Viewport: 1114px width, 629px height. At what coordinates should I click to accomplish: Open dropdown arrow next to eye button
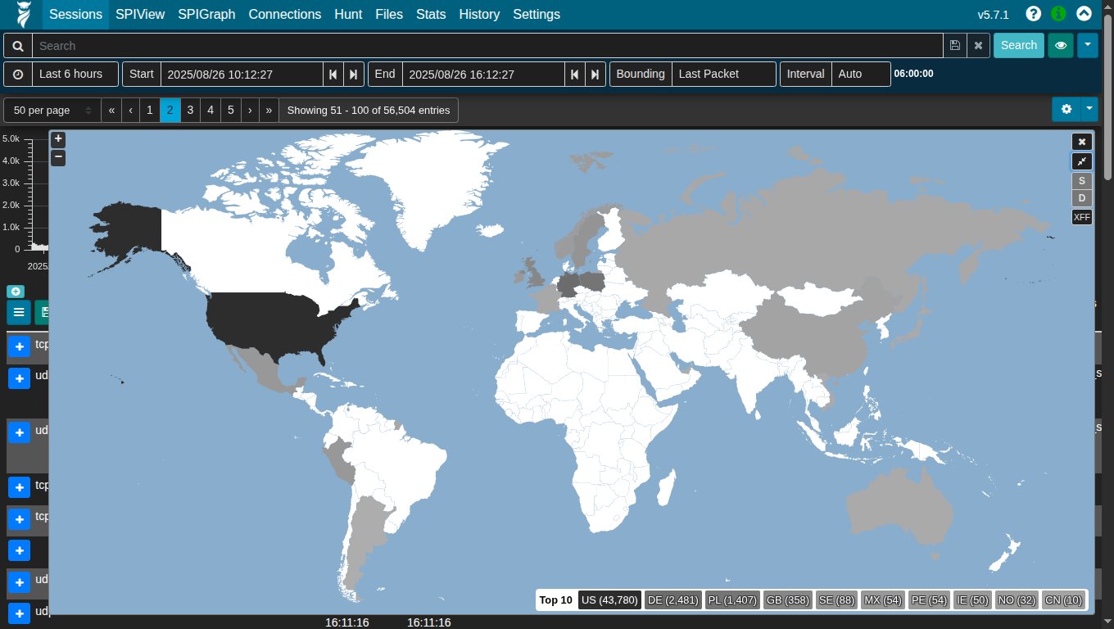[1088, 46]
